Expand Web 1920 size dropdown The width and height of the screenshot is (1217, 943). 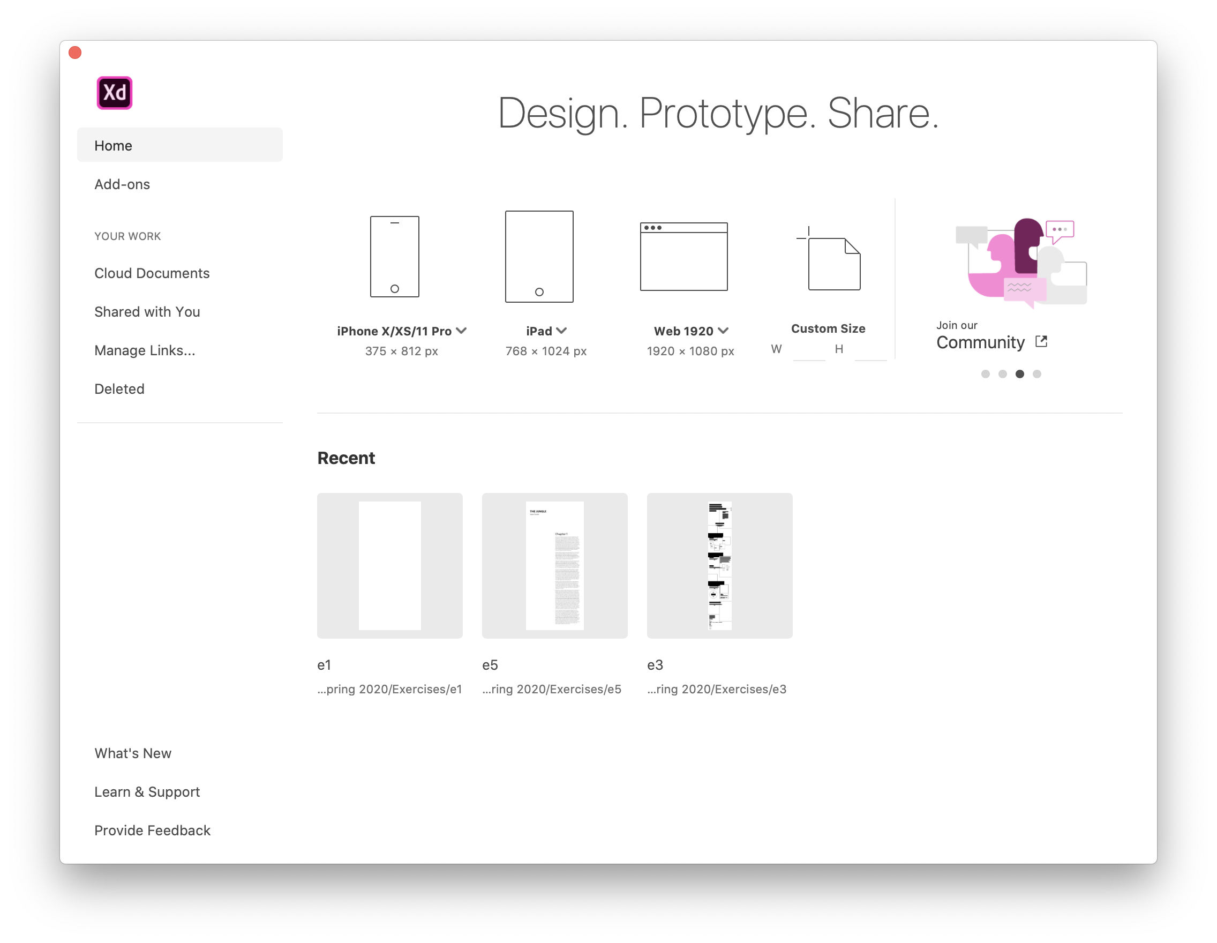pyautogui.click(x=726, y=330)
